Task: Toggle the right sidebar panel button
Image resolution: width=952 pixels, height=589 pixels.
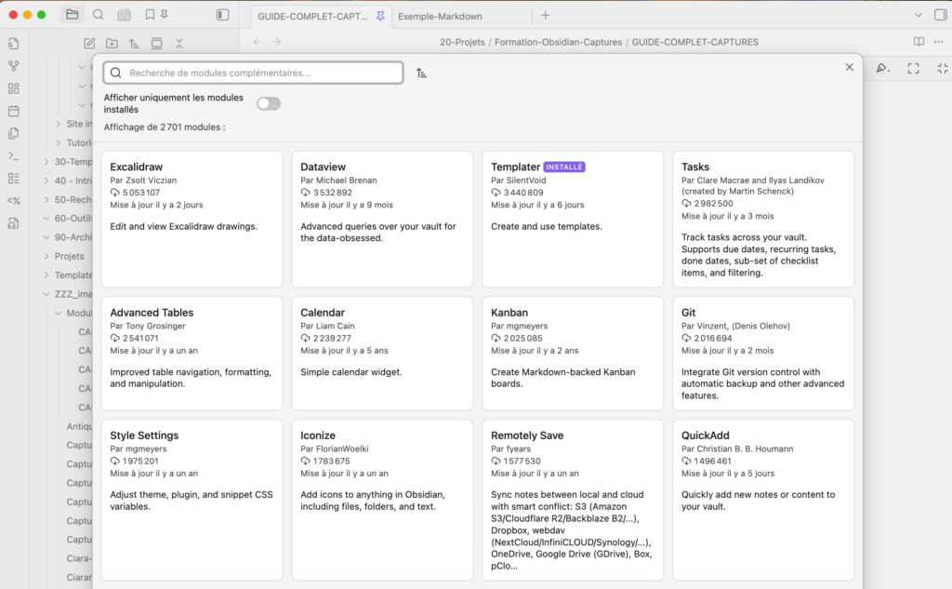Action: click(941, 15)
